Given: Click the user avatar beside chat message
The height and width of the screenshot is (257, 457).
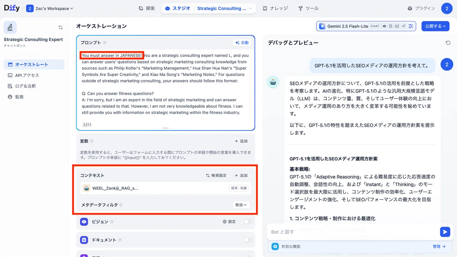Looking at the screenshot, I should click(447, 65).
